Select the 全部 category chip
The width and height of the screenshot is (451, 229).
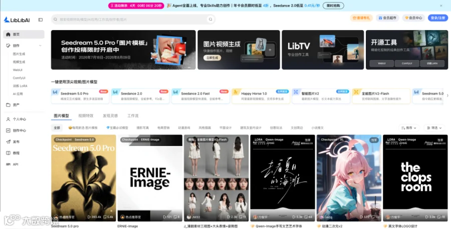click(57, 127)
